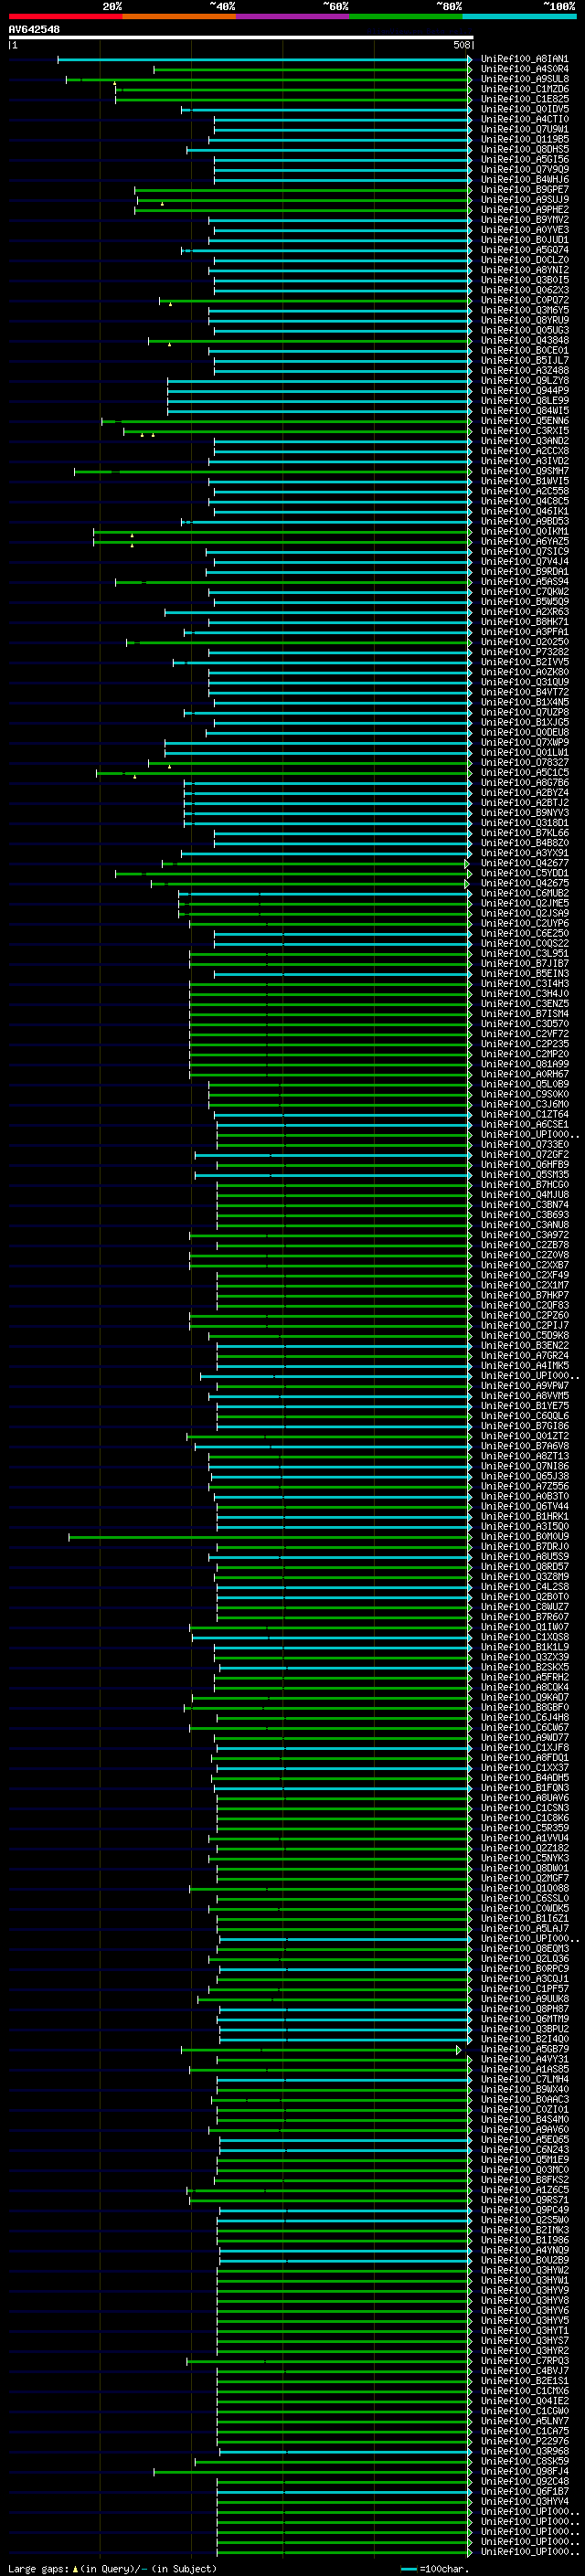The width and height of the screenshot is (585, 2576).
Task: Select the UniRef100_A5AS94 entry
Action: point(525,581)
